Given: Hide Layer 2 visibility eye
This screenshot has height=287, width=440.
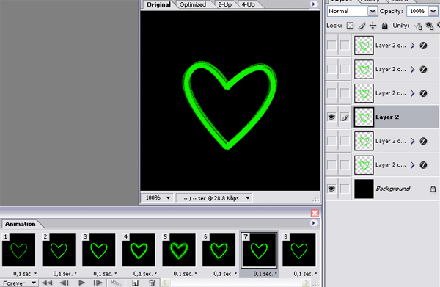Looking at the screenshot, I should (x=331, y=117).
